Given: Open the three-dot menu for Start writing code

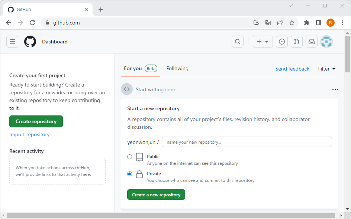Looking at the screenshot, I should click(335, 89).
